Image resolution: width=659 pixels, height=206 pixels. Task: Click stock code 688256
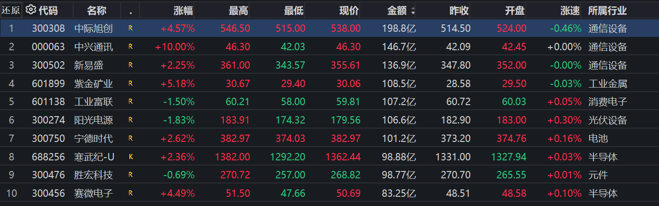point(48,157)
